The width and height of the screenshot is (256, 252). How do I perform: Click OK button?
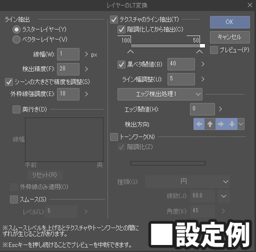230,22
